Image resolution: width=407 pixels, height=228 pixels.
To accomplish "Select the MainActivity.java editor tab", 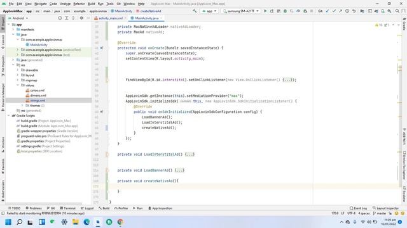I will click(146, 18).
